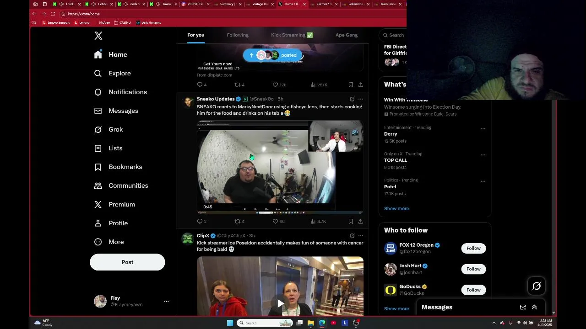
Task: Compose a new message in Messages drawer
Action: (523, 308)
